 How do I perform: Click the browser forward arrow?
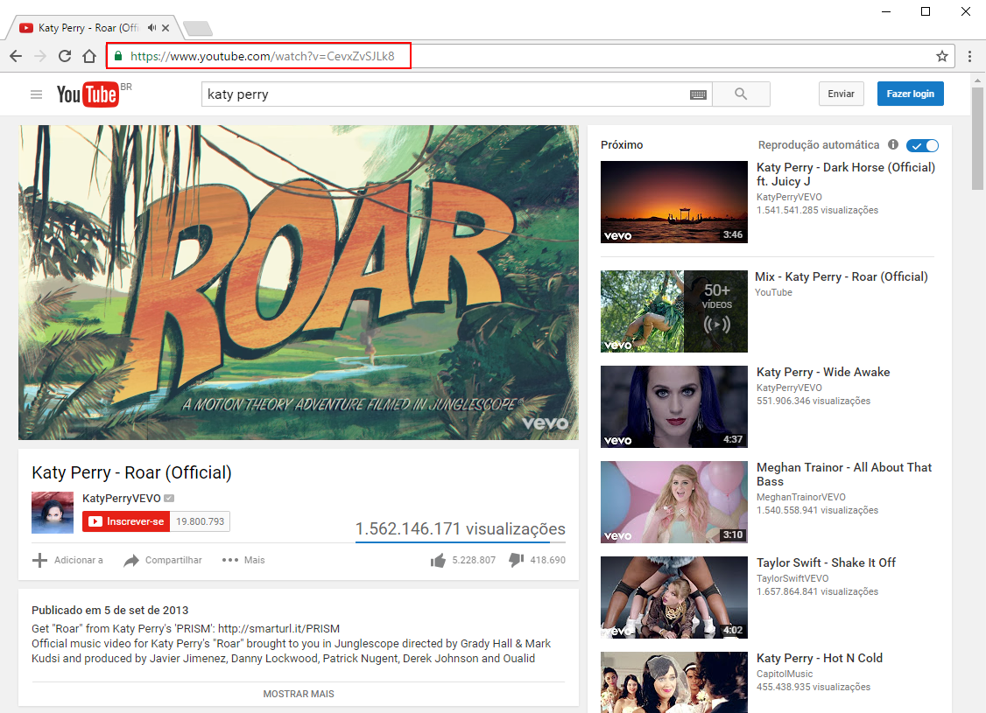click(x=40, y=57)
